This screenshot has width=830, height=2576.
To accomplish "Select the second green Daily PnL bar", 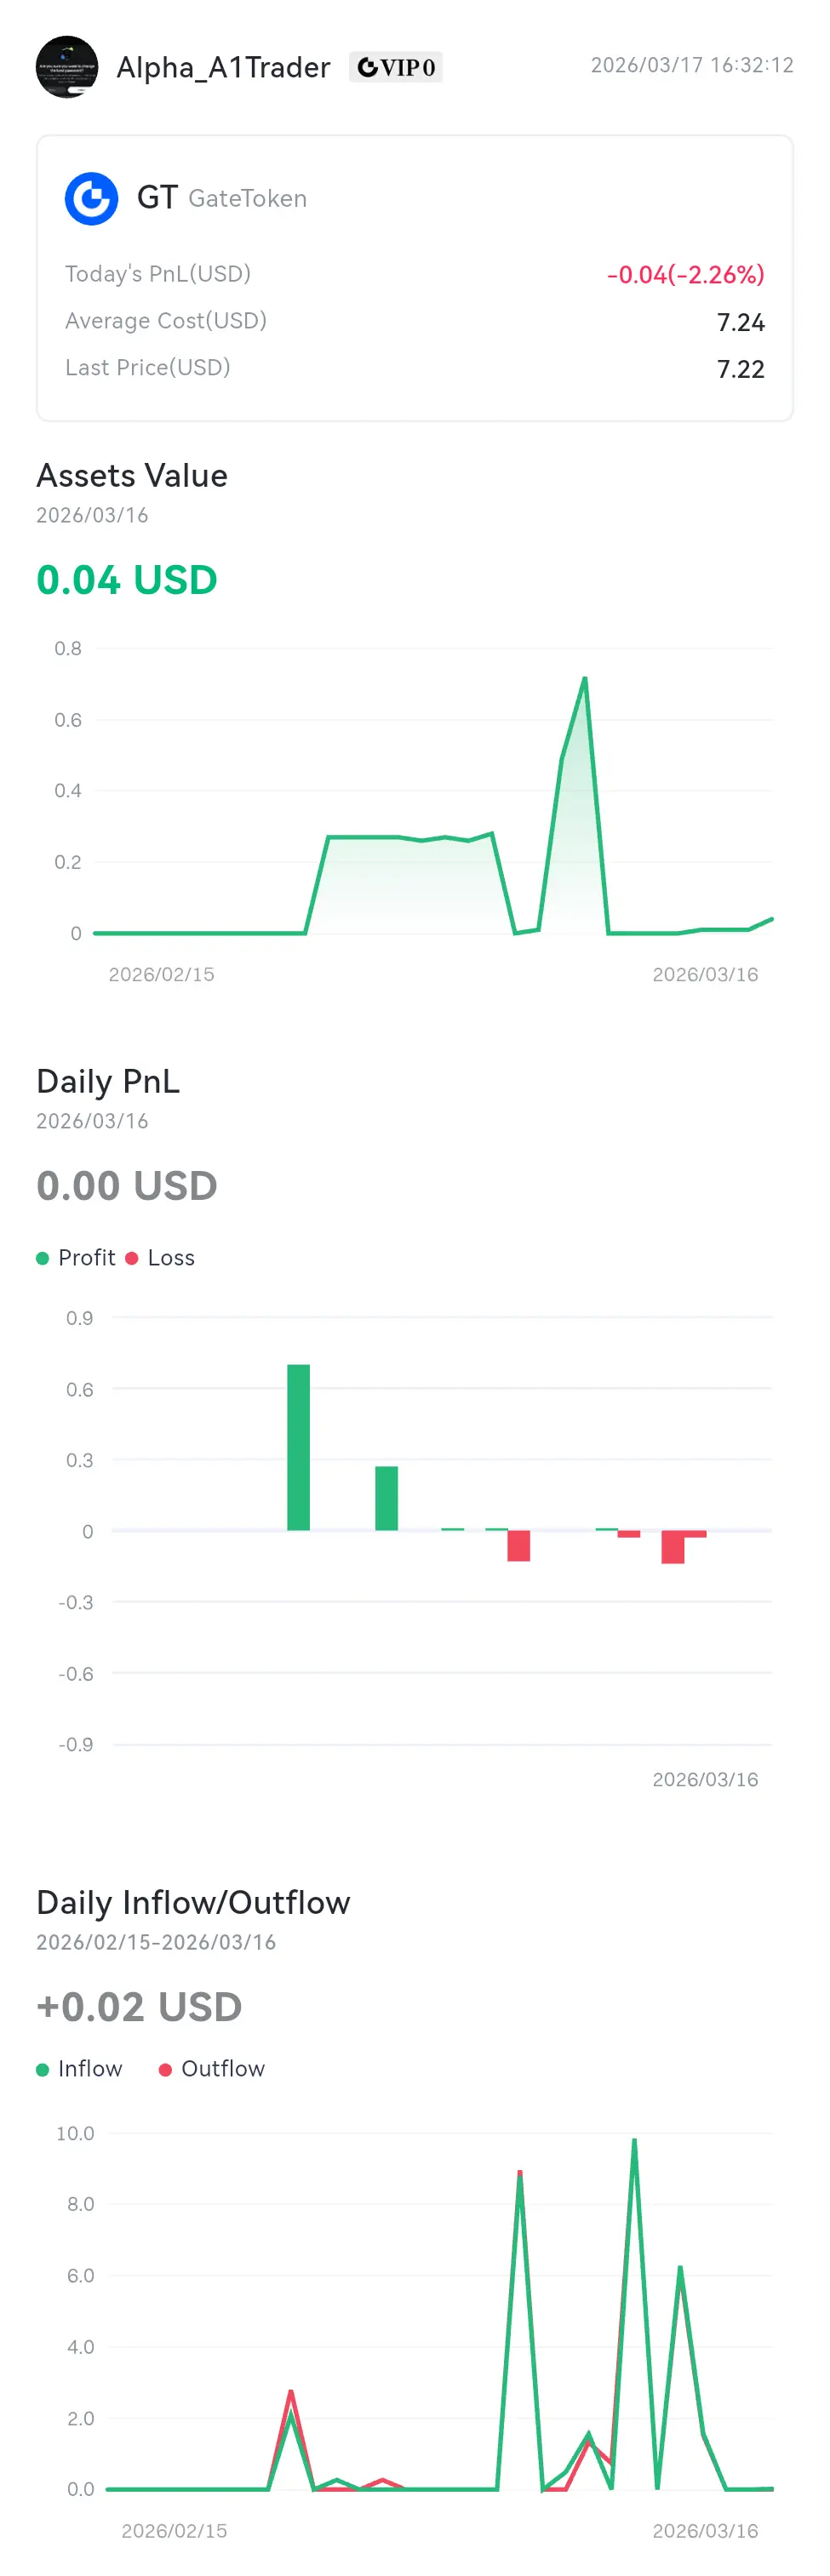I will tap(386, 1498).
